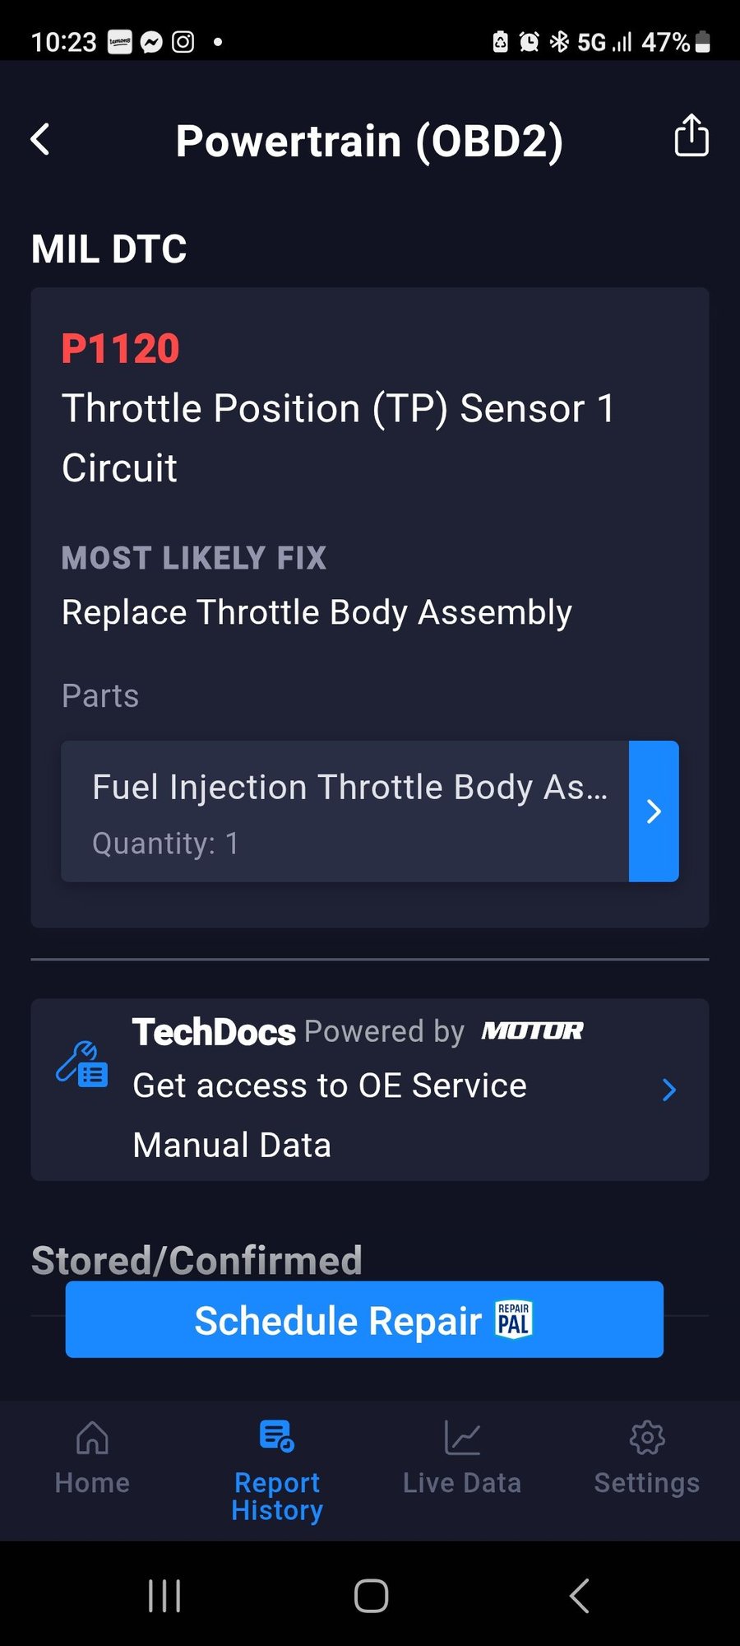This screenshot has width=740, height=1646.
Task: Tap the Report History icon
Action: 277,1436
